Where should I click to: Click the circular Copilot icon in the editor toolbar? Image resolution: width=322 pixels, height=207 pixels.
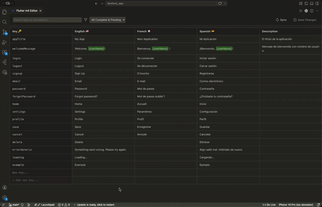(x=306, y=11)
